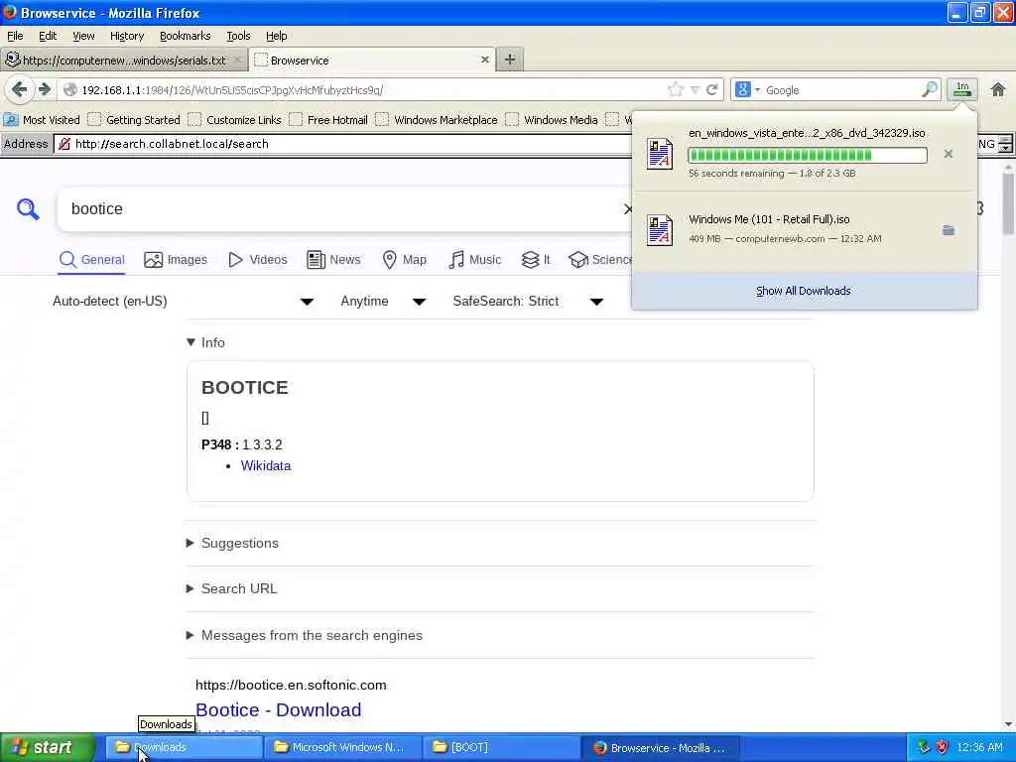Screen dimensions: 1016x762
Task: Click Free Hotmail bookmark
Action: coord(328,120)
